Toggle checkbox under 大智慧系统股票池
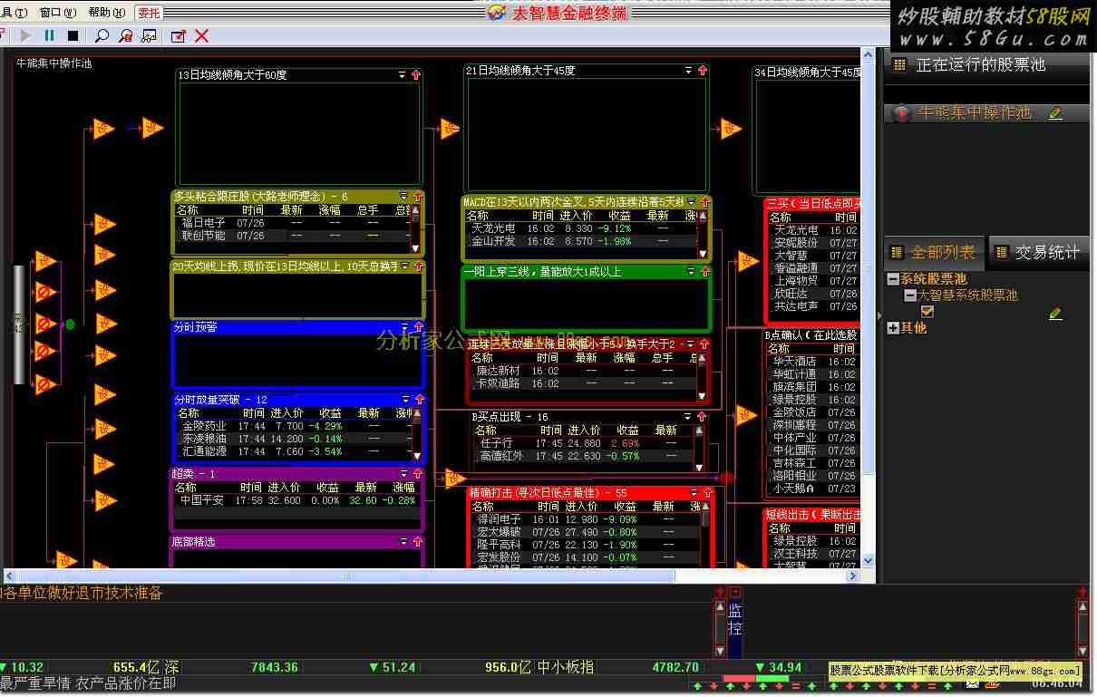The image size is (1097, 697). (x=927, y=312)
